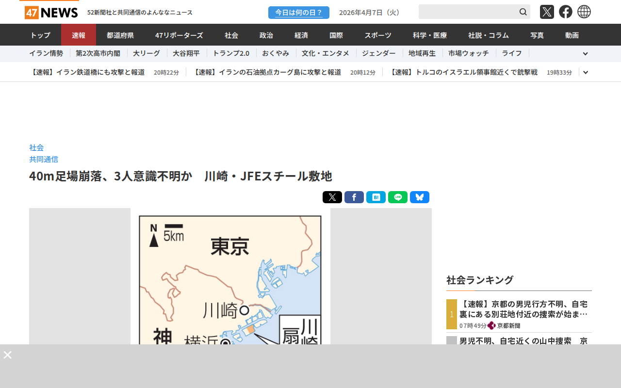
Task: Click the 共同通信 source link
Action: 44,159
